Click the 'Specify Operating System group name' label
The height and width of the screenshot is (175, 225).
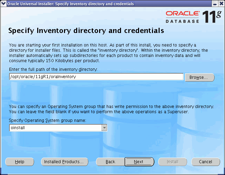click(48, 120)
